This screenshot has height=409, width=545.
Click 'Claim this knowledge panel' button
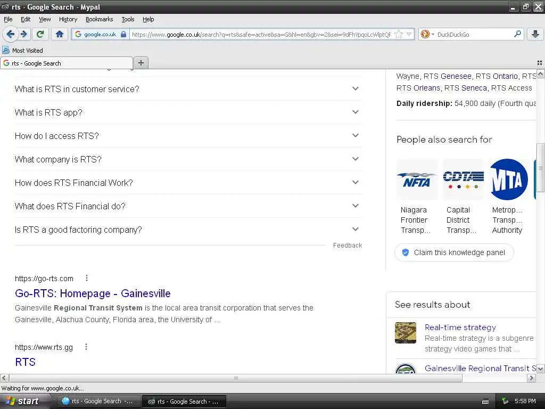pyautogui.click(x=454, y=252)
